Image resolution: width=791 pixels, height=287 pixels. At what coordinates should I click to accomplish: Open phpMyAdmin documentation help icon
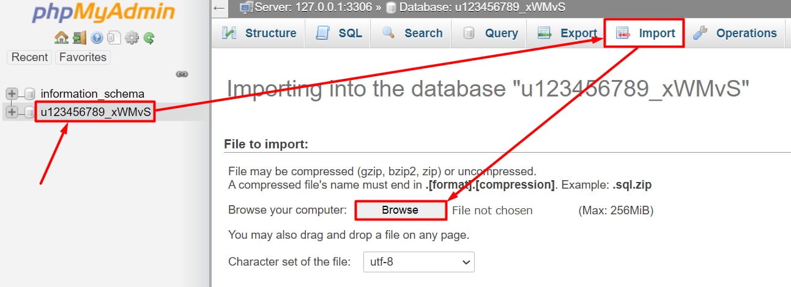[97, 38]
